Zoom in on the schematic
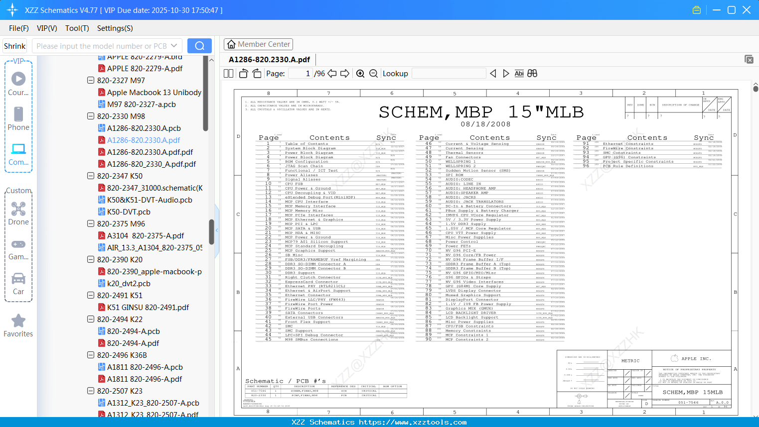The height and width of the screenshot is (427, 759). point(360,74)
